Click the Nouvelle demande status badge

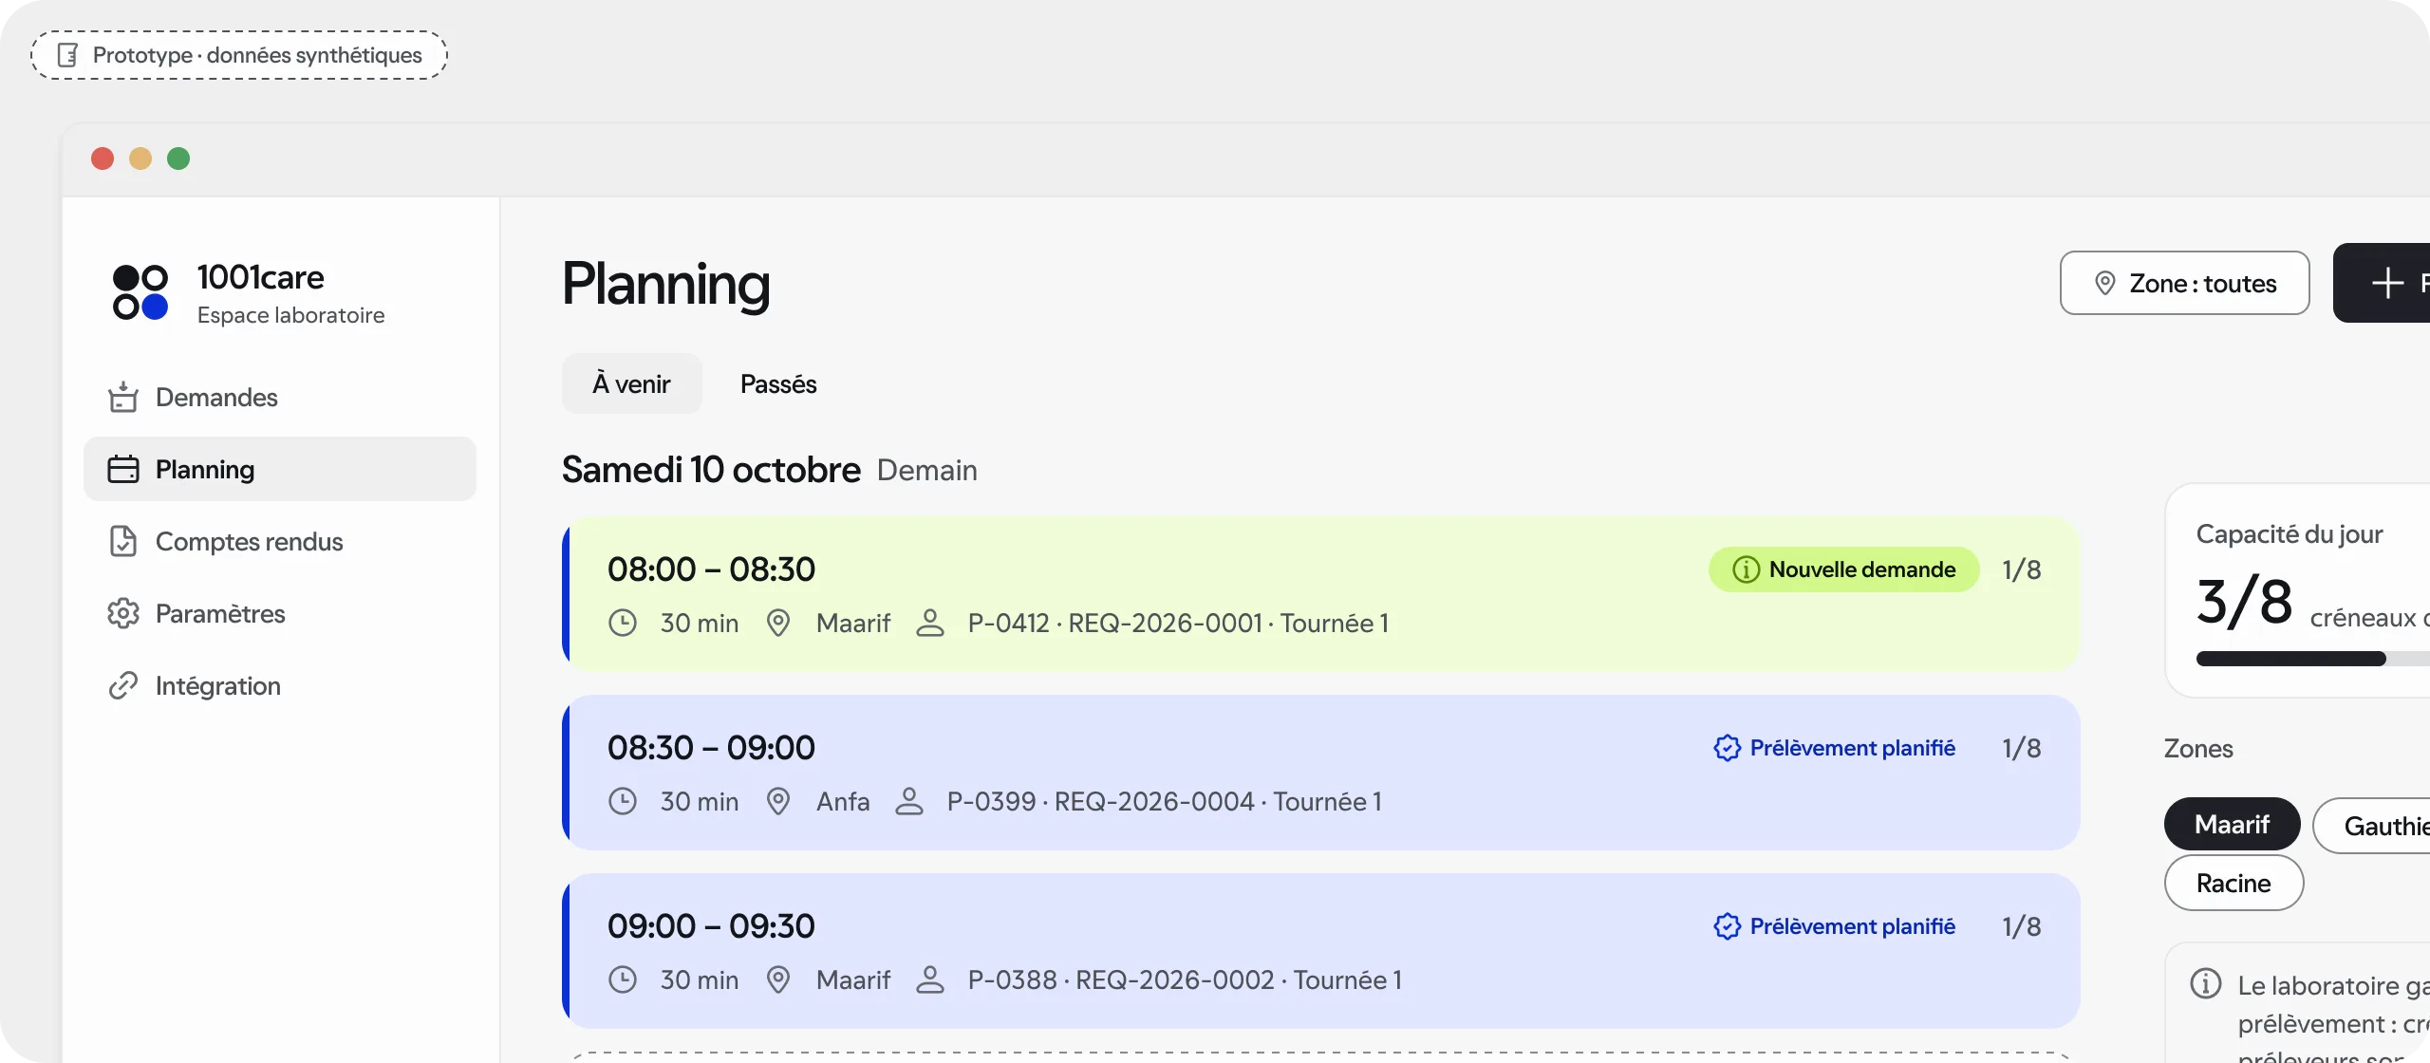1843,569
